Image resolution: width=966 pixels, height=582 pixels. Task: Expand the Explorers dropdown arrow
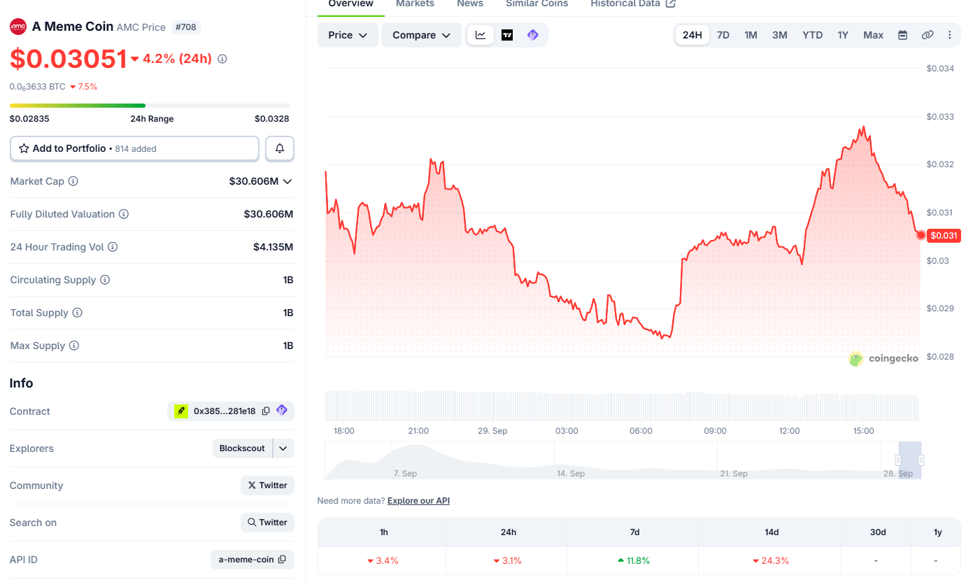(x=283, y=448)
